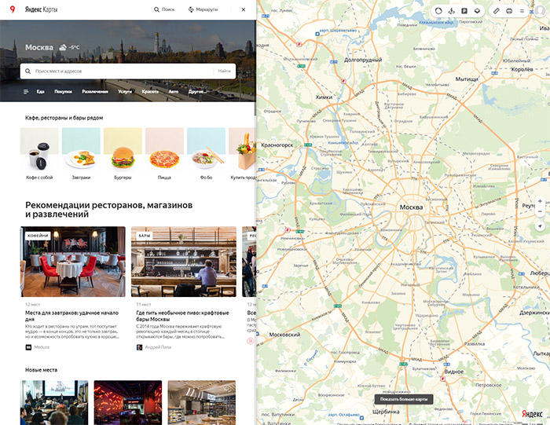Open the user profile avatar
The width and height of the screenshot is (550, 425).
click(x=540, y=11)
